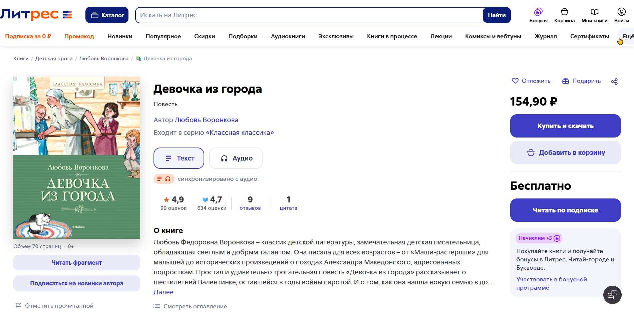The image size is (634, 321).
Task: Open Подписка за 0 ₽ menu item
Action: tap(28, 36)
